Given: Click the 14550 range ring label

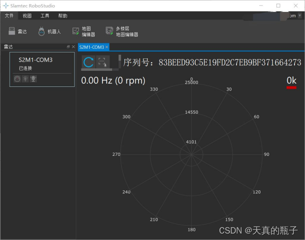Looking at the screenshot, I should click(x=192, y=112).
